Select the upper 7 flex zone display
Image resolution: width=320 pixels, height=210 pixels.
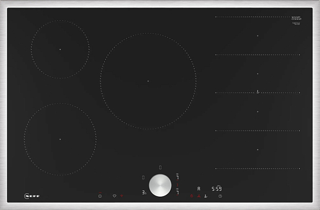pos(177,177)
